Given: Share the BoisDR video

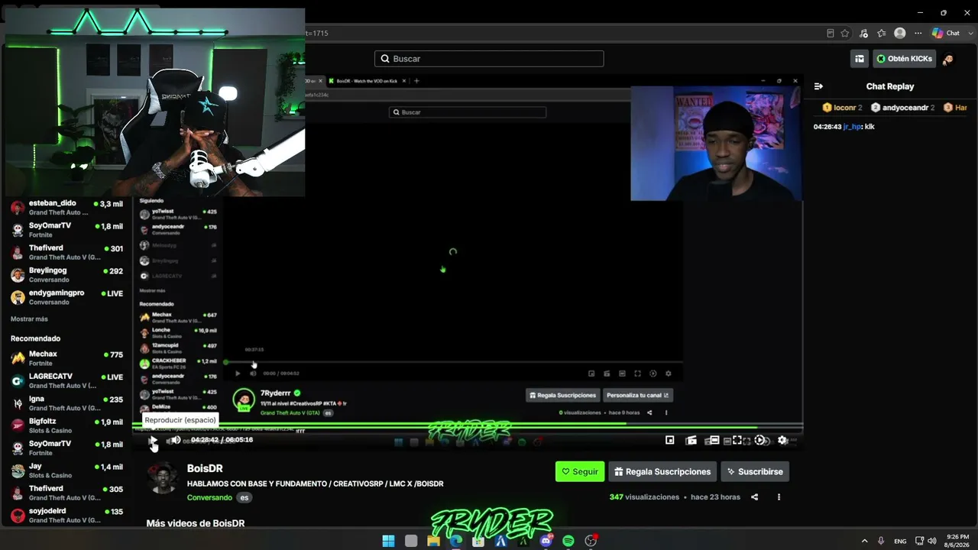Looking at the screenshot, I should pos(754,497).
